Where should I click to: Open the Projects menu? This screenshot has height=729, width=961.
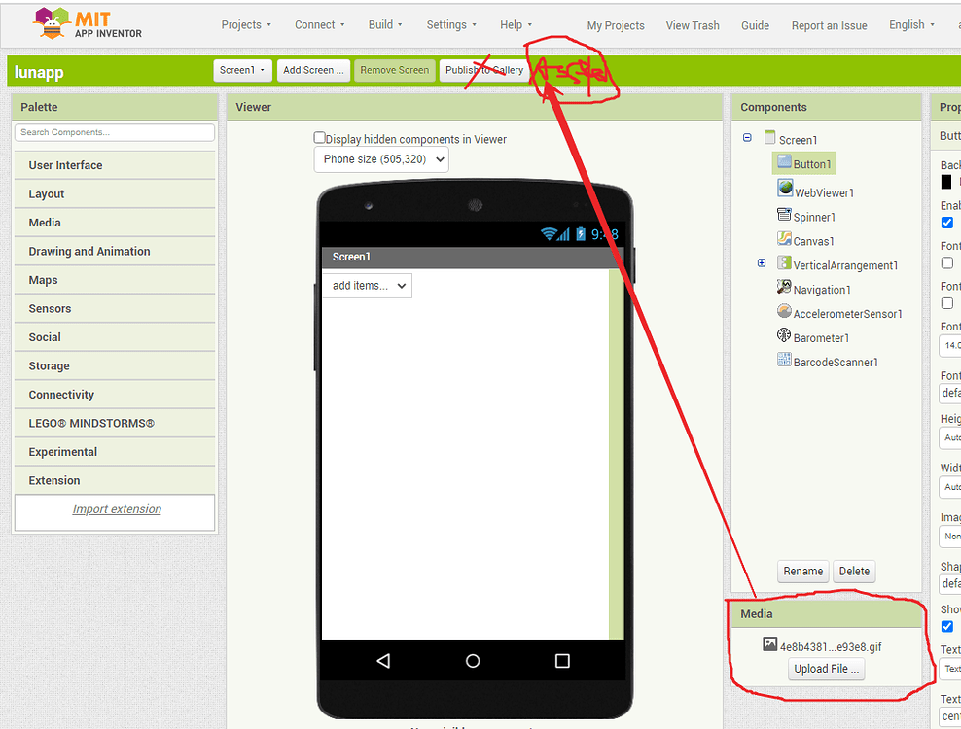point(246,25)
